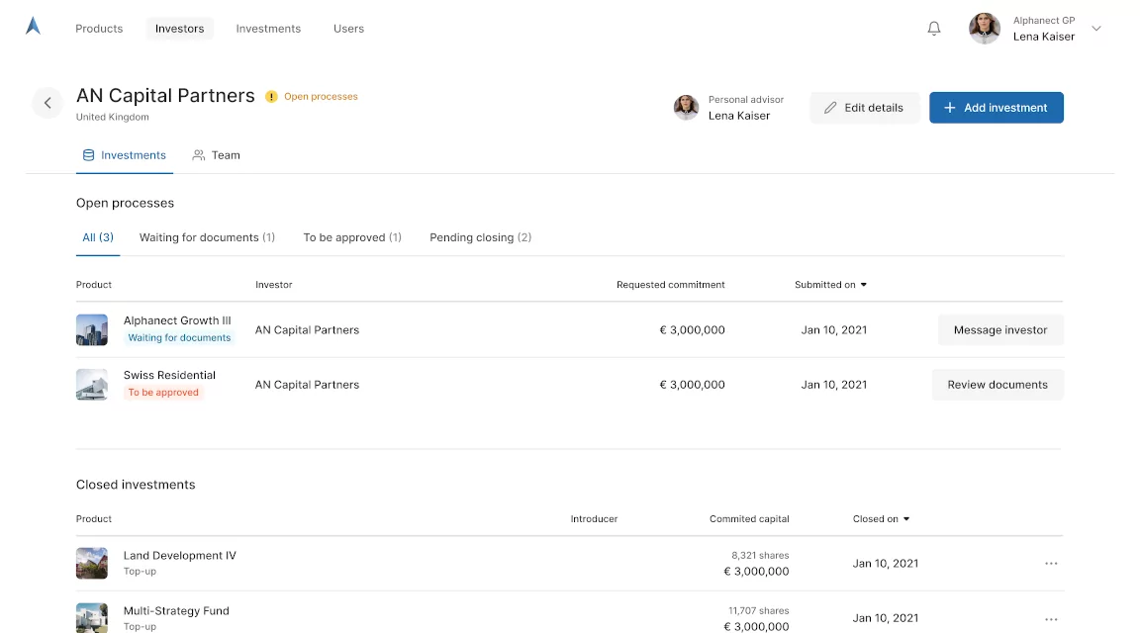Click the 11,707 shares value
The height and width of the screenshot is (633, 1140).
coord(758,610)
